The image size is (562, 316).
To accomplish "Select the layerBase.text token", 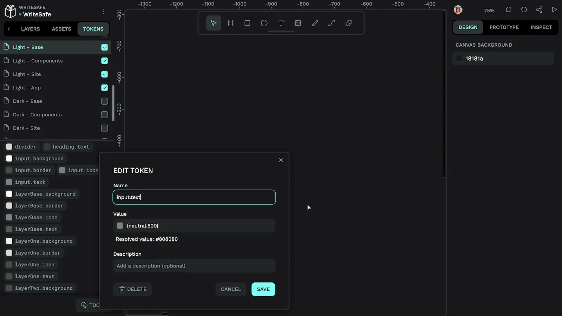I will (33, 229).
